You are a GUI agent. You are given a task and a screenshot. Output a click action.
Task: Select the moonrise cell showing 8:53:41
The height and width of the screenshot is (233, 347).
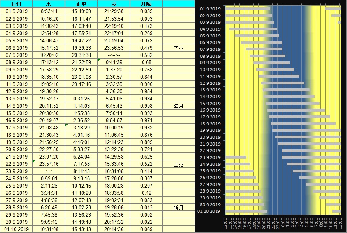49,11
